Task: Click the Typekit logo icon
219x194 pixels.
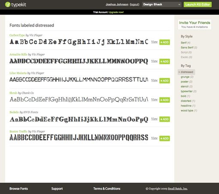Action: point(8,5)
